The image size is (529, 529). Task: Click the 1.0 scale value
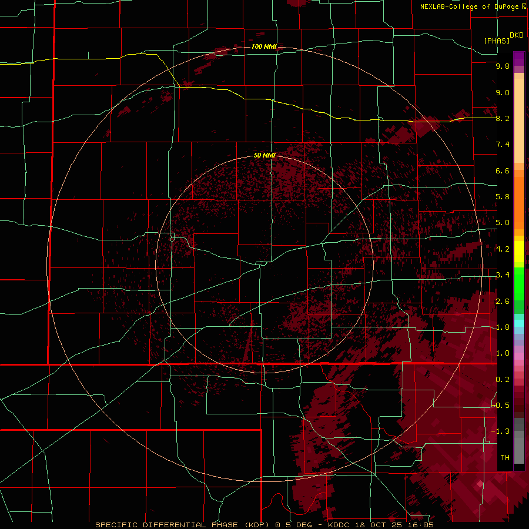click(503, 353)
